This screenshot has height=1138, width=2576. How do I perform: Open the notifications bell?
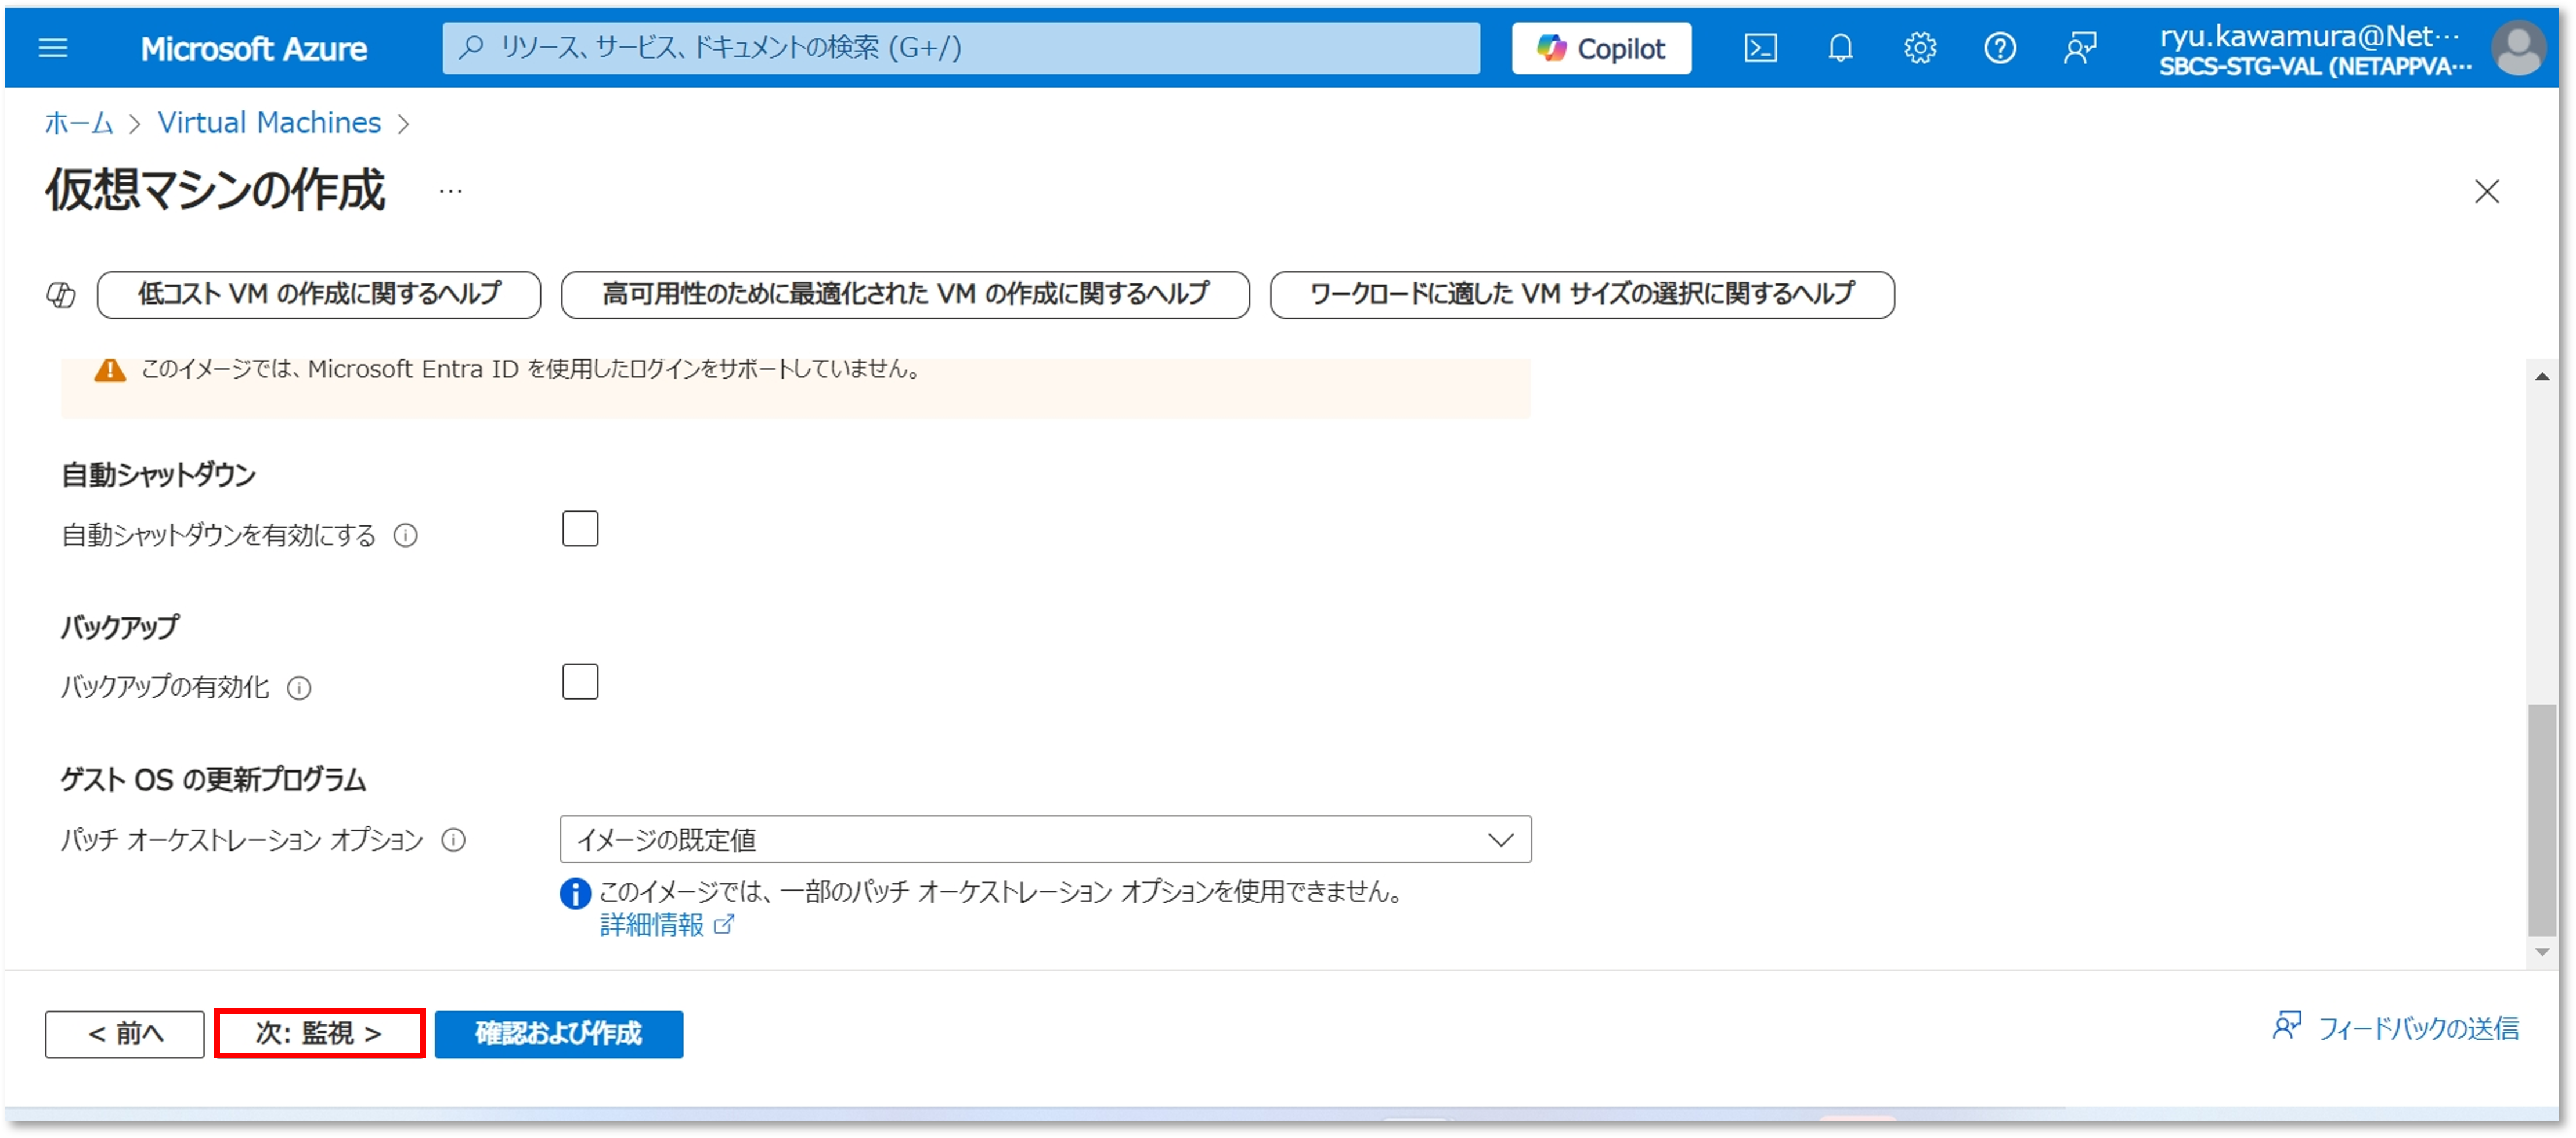coord(1840,48)
